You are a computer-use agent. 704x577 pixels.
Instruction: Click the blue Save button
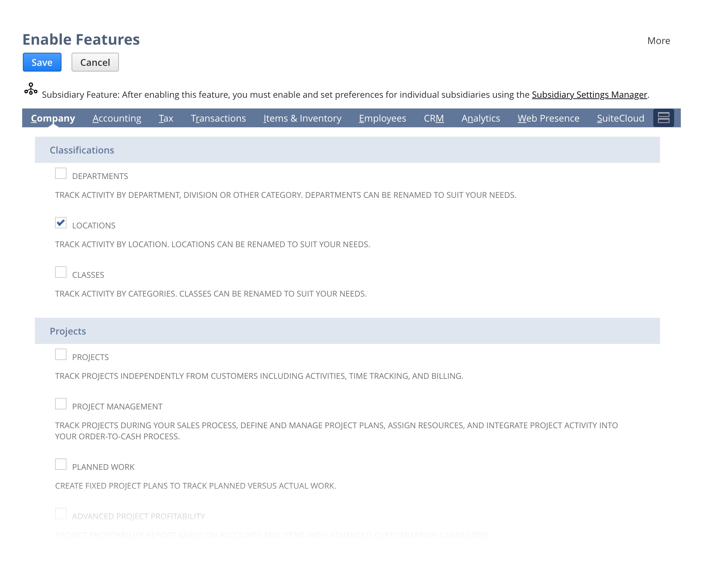click(42, 62)
